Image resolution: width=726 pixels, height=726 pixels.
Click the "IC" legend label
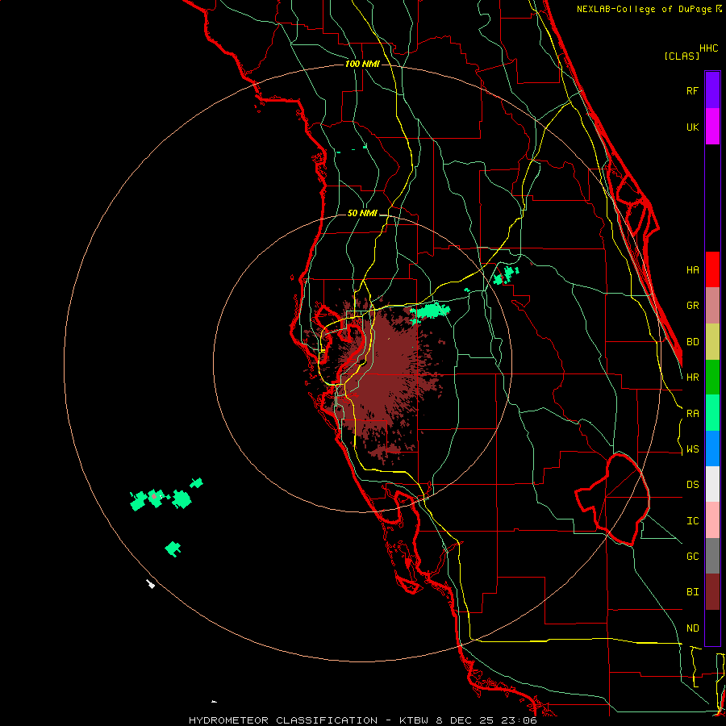[x=692, y=521]
